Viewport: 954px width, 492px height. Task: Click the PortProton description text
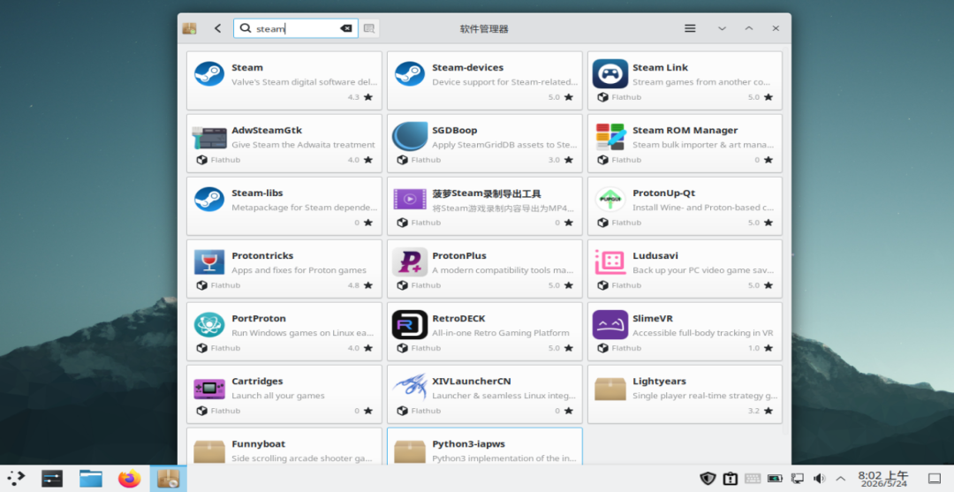pyautogui.click(x=303, y=333)
